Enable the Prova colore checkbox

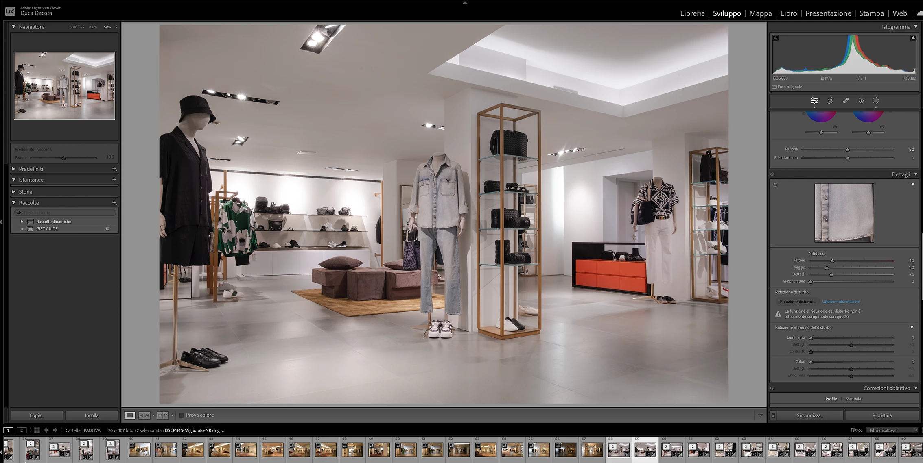coord(182,415)
